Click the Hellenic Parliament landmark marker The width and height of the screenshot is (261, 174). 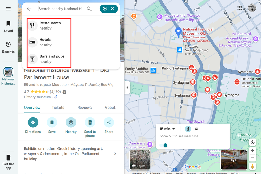(x=237, y=82)
